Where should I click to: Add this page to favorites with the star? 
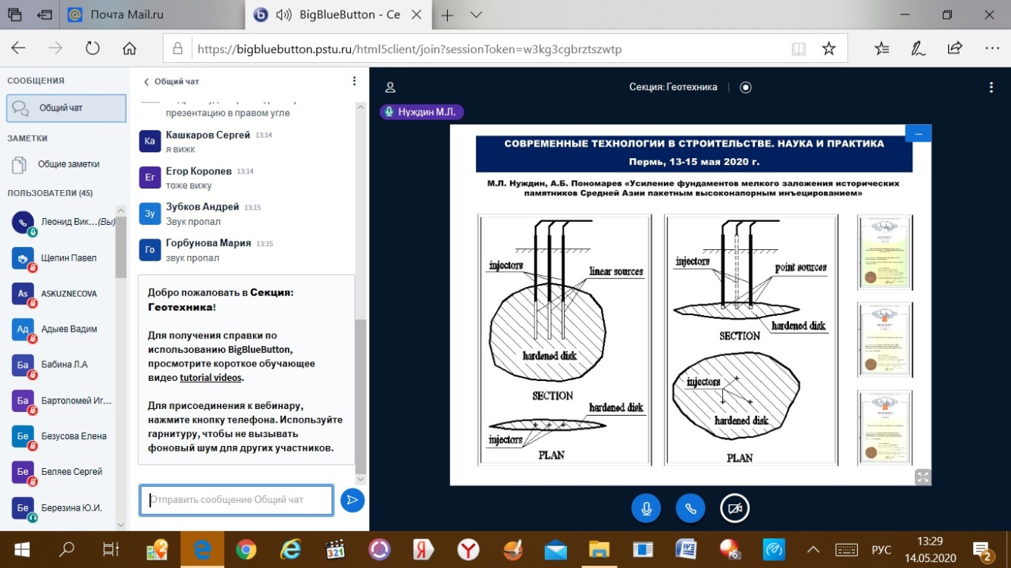829,48
